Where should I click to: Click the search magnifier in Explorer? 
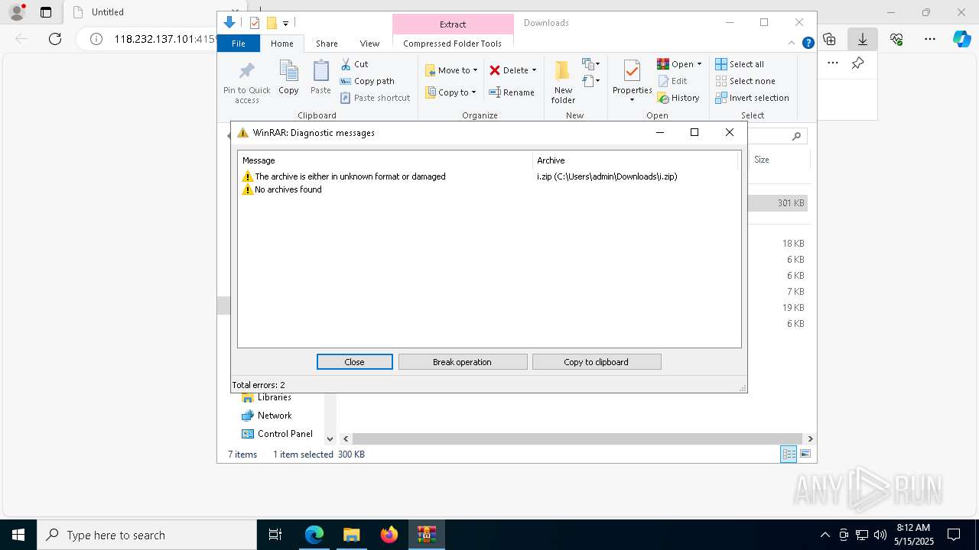click(796, 136)
